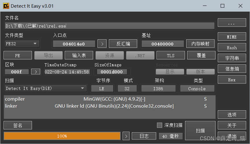
Task: Click the 签名 signatures button
Action: coord(18,125)
